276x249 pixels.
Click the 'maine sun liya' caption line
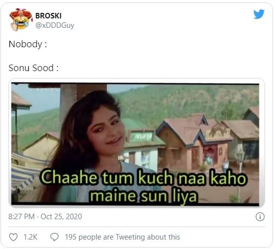pyautogui.click(x=143, y=196)
